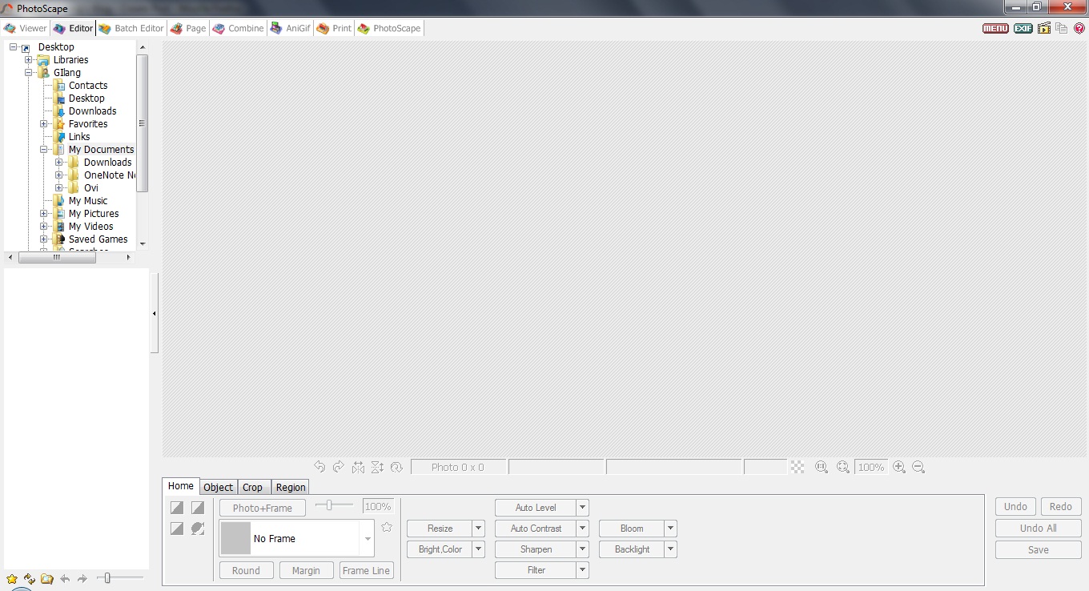Flip the photo horizontally
Image resolution: width=1089 pixels, height=591 pixels.
358,467
